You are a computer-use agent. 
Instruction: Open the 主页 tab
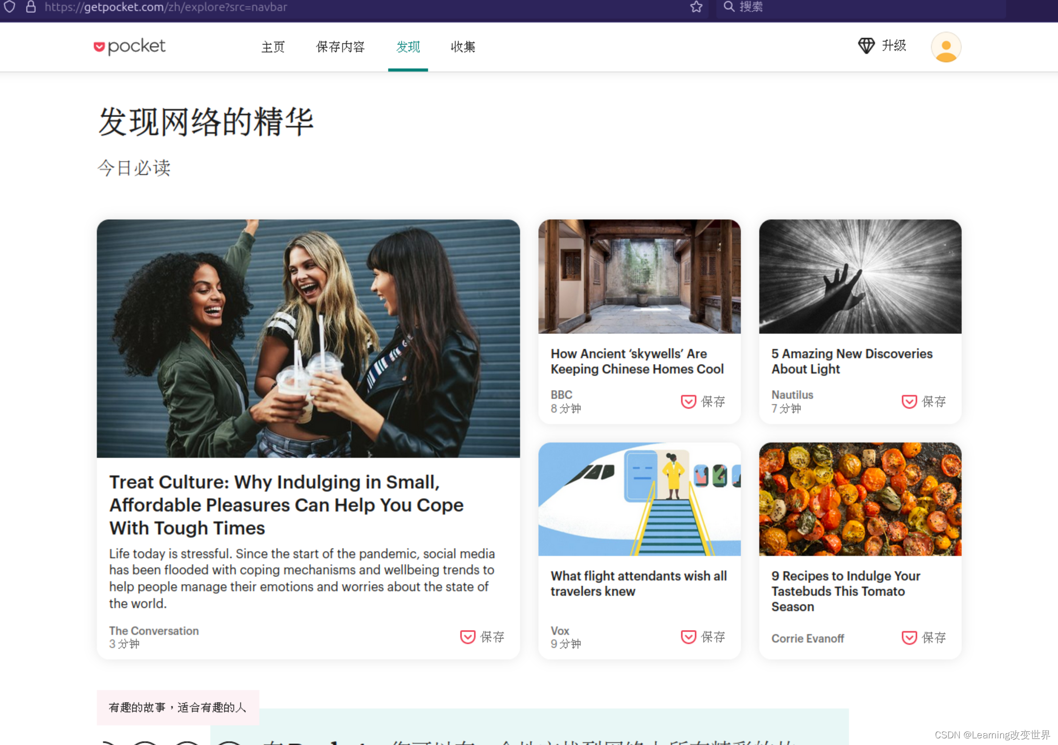(x=273, y=47)
